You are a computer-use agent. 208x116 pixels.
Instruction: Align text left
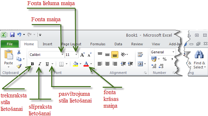(100, 64)
